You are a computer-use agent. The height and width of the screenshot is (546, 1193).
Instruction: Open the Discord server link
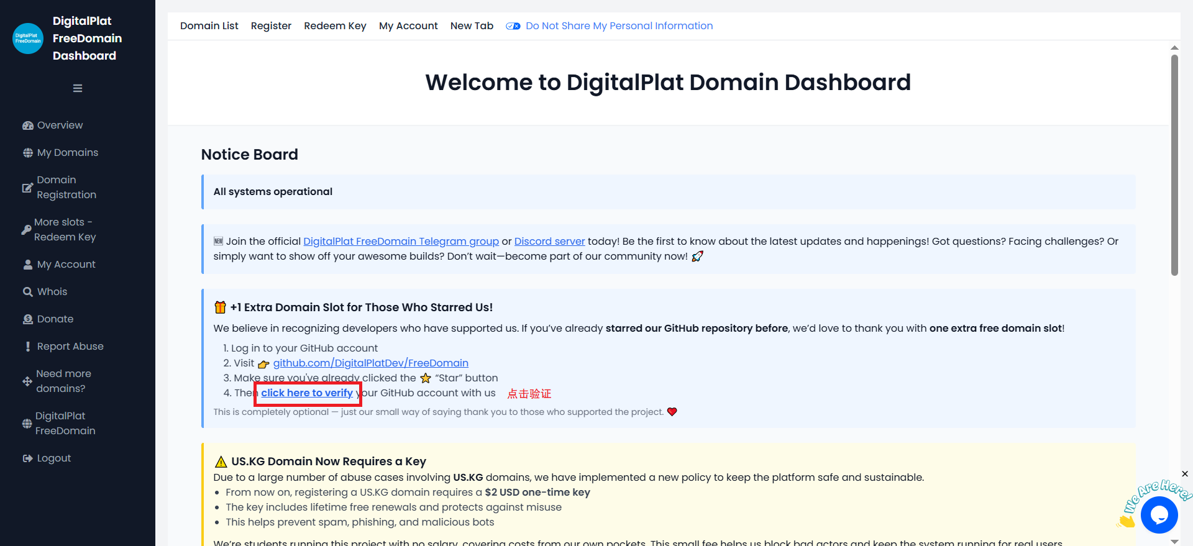click(x=549, y=242)
